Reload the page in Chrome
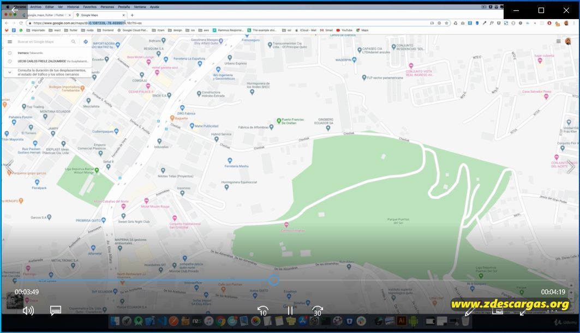Image resolution: width=580 pixels, height=333 pixels. click(21, 23)
